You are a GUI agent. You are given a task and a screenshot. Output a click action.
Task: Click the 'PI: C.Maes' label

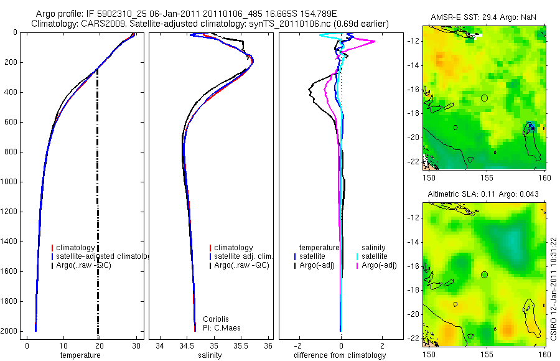coord(222,328)
